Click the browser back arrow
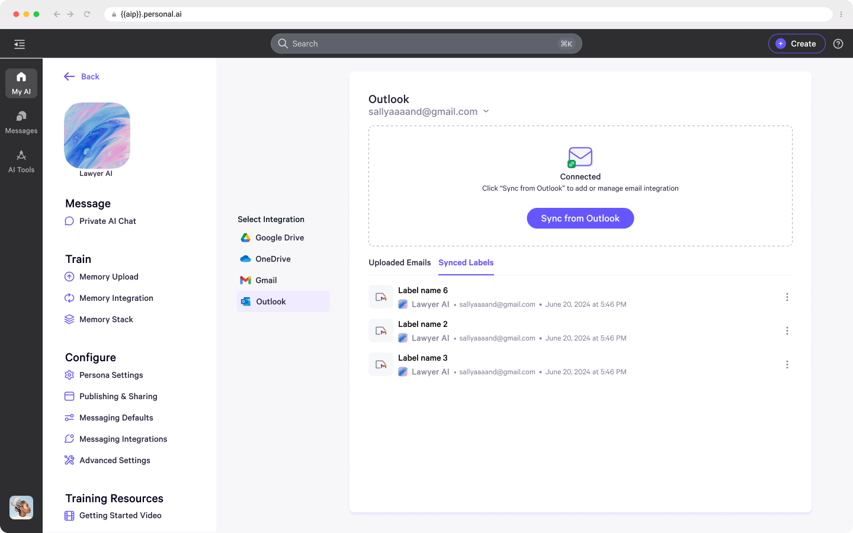Image resolution: width=853 pixels, height=533 pixels. tap(57, 14)
